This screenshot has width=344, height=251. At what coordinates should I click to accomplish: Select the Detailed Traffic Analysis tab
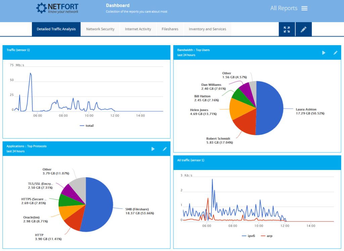coord(56,29)
